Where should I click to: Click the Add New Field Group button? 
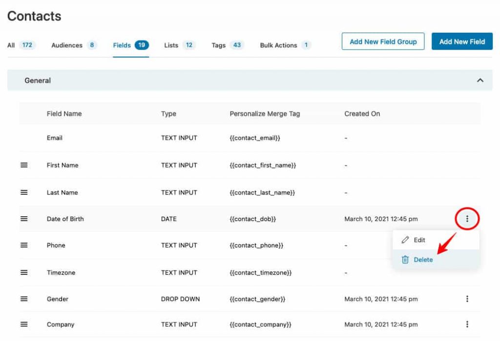pos(383,41)
